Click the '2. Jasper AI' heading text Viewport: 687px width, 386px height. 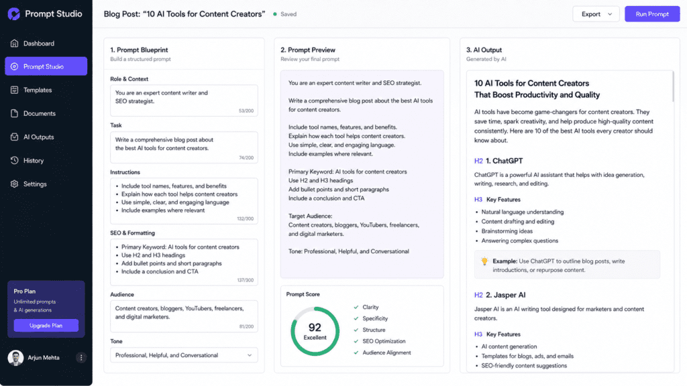(x=506, y=295)
